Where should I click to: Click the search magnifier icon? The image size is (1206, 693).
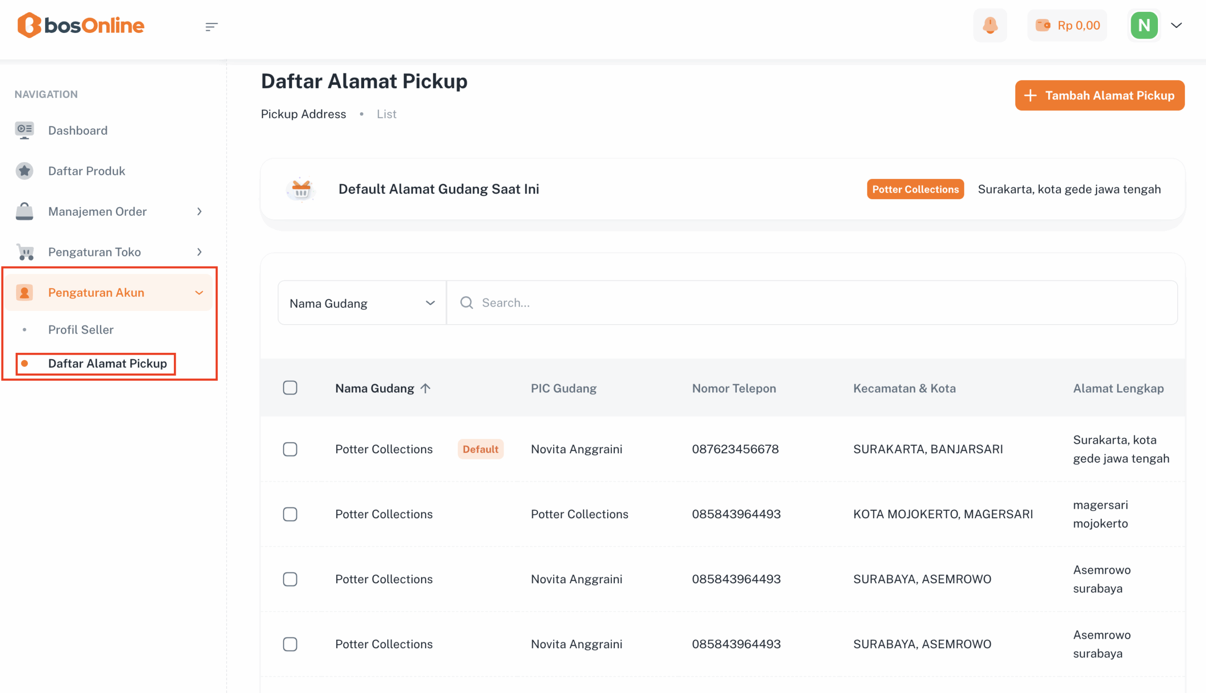click(466, 303)
